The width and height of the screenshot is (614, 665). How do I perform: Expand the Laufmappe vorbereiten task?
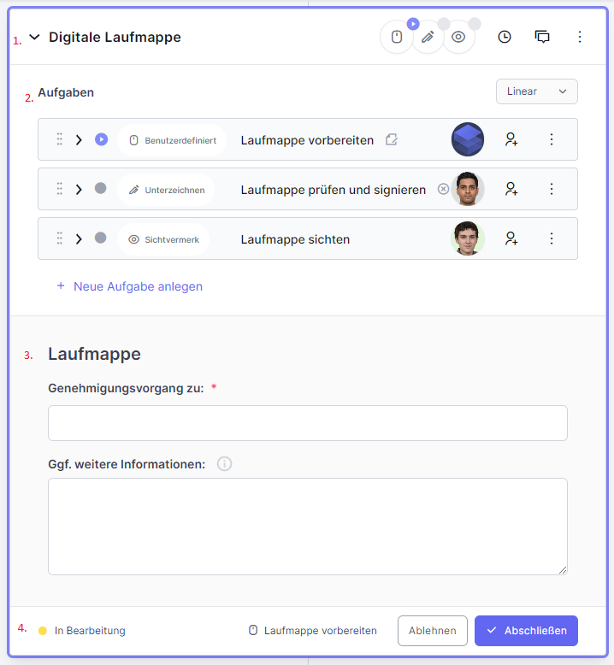pos(79,140)
